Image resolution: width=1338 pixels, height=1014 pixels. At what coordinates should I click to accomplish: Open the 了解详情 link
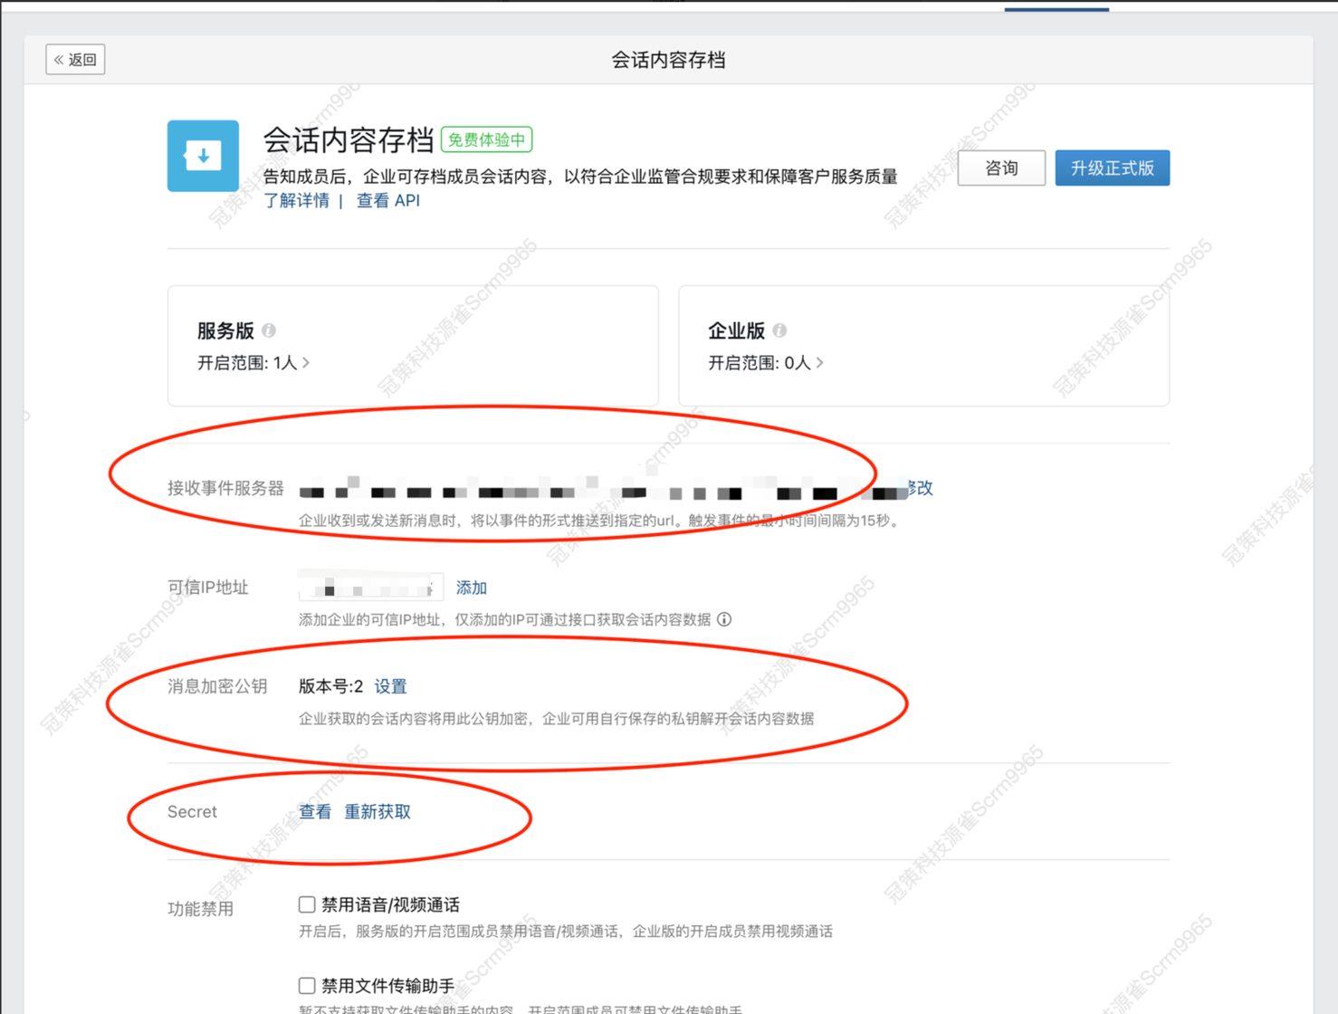(297, 201)
